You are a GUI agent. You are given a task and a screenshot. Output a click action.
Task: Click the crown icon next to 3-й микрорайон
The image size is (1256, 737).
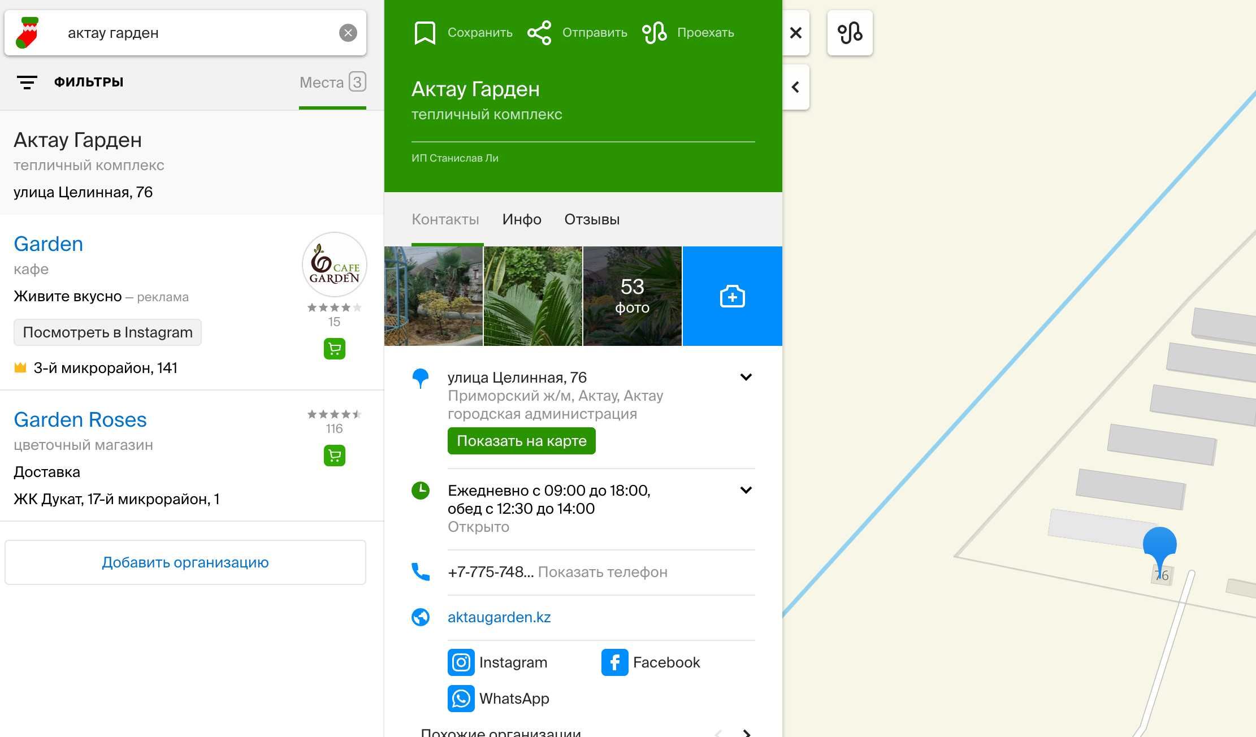[x=20, y=368]
